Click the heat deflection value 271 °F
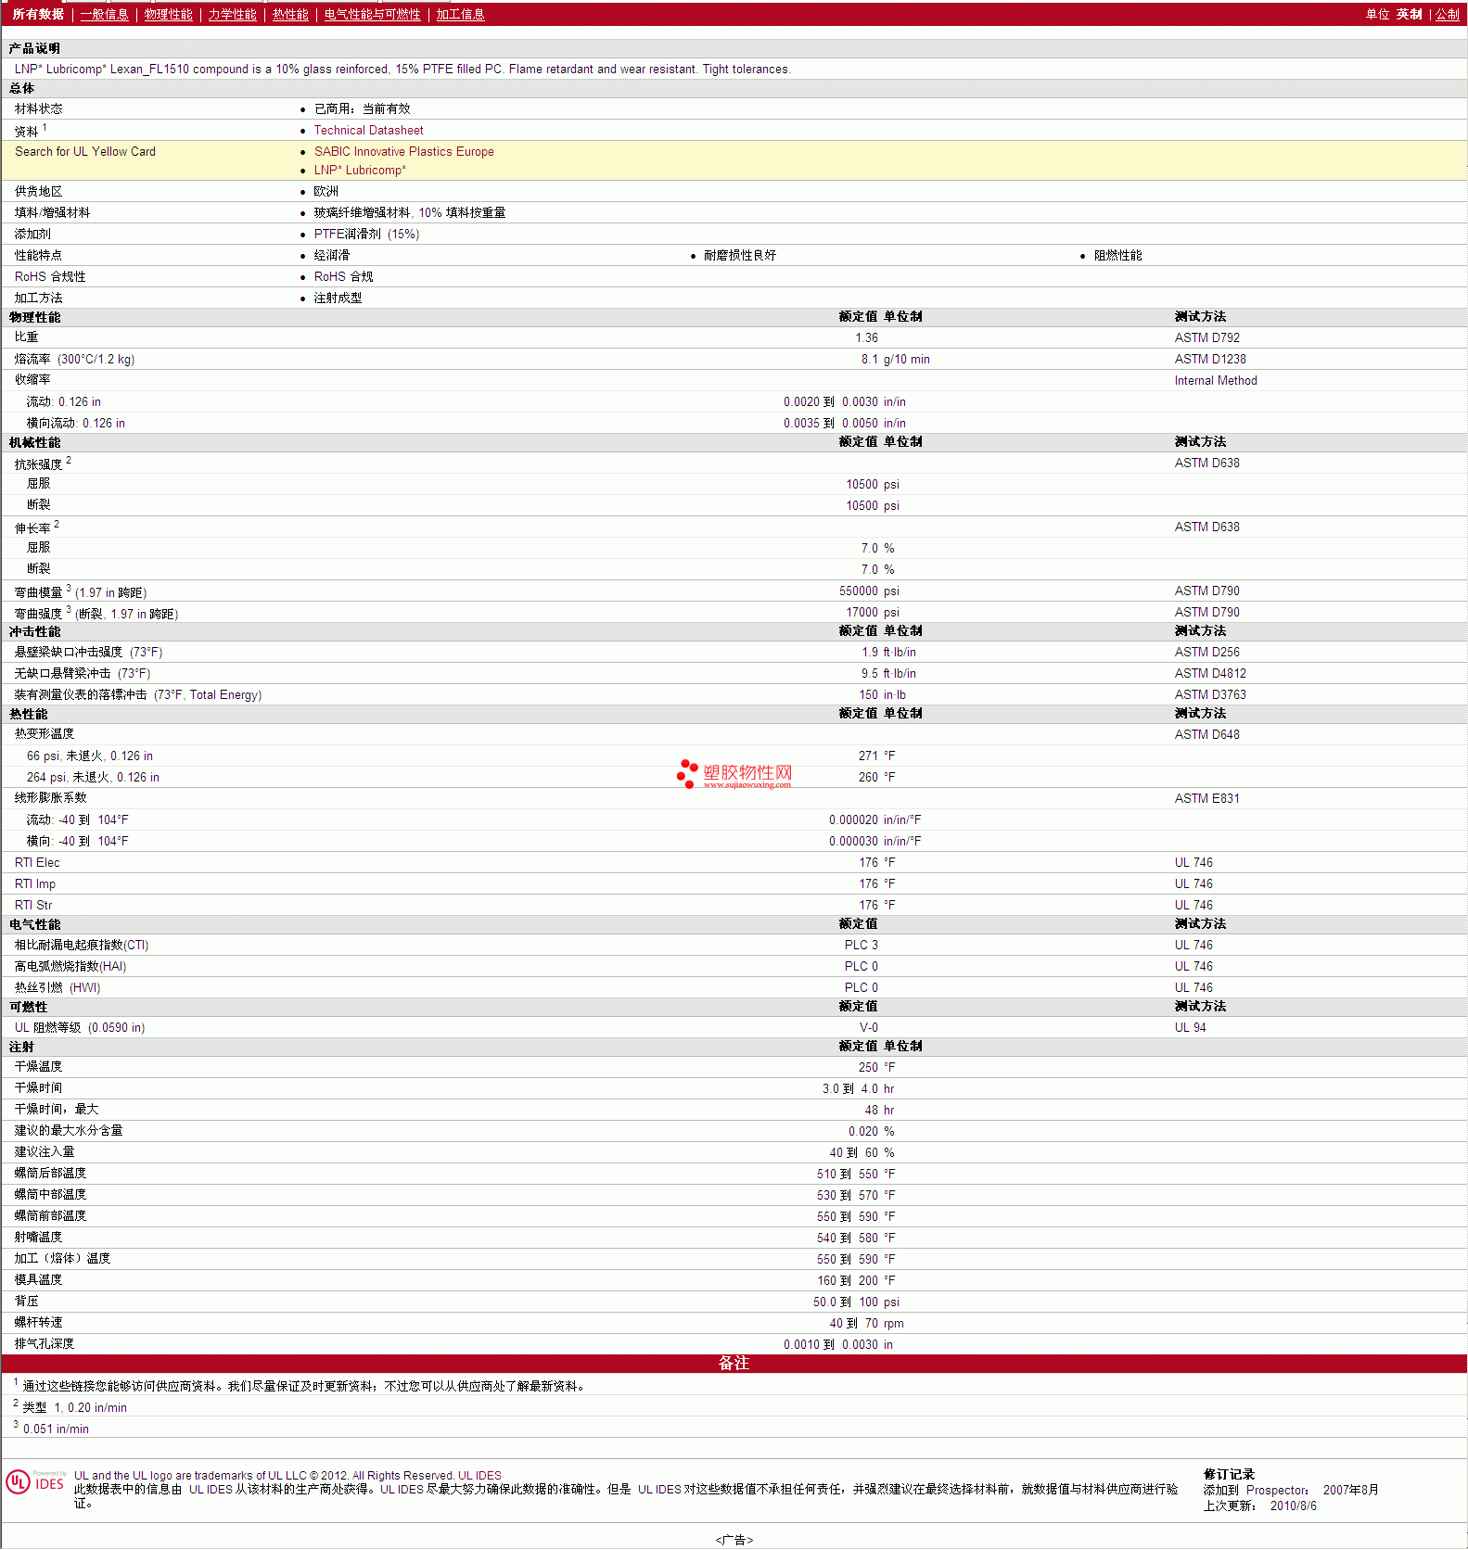Screen dimensions: 1468x1550 point(876,756)
